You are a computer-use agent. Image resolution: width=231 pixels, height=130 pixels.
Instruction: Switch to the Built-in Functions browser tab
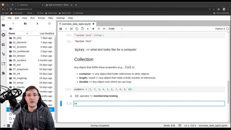[58, 5]
